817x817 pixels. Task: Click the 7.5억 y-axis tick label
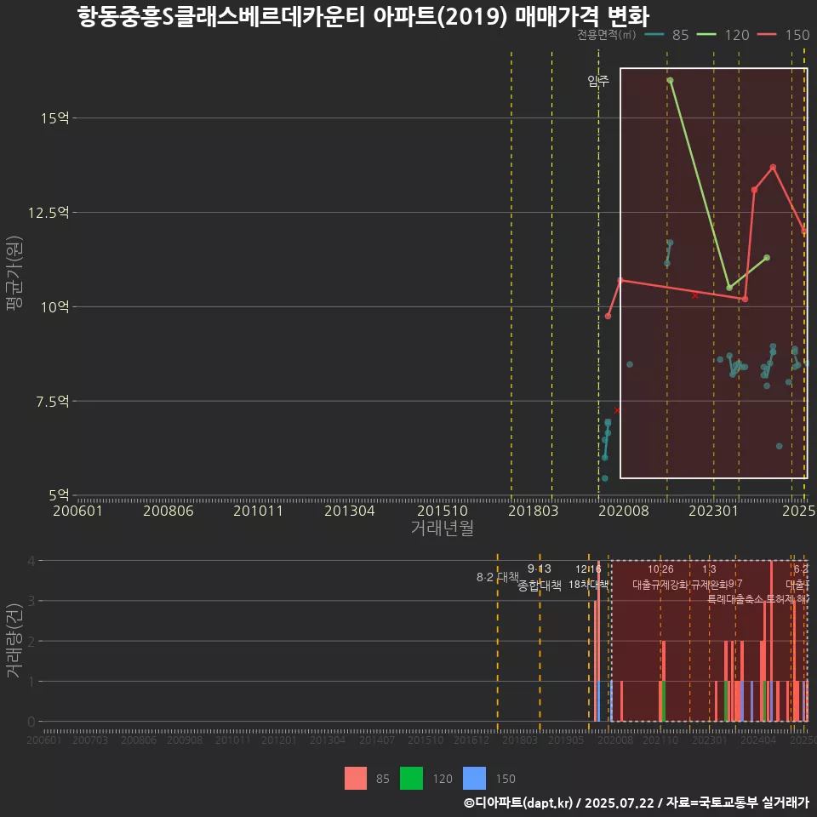(x=52, y=401)
